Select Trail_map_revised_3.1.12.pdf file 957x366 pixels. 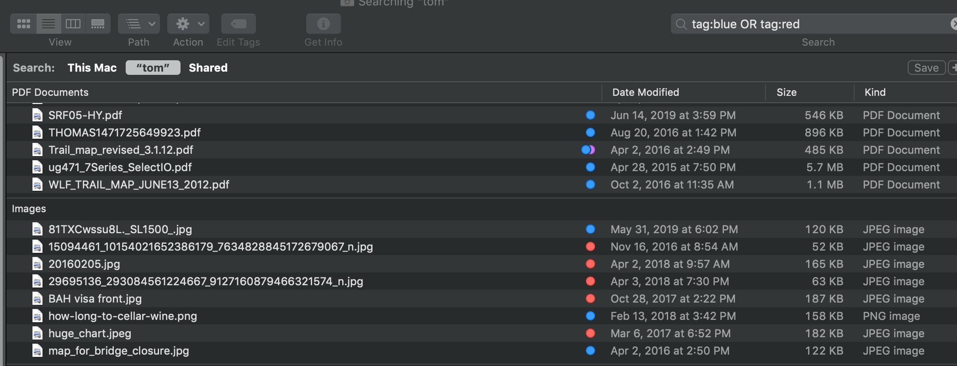121,150
